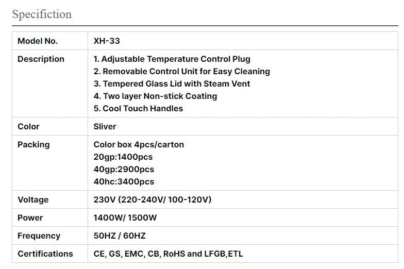
Task: Click the 230V voltage value
Action: [x=153, y=200]
